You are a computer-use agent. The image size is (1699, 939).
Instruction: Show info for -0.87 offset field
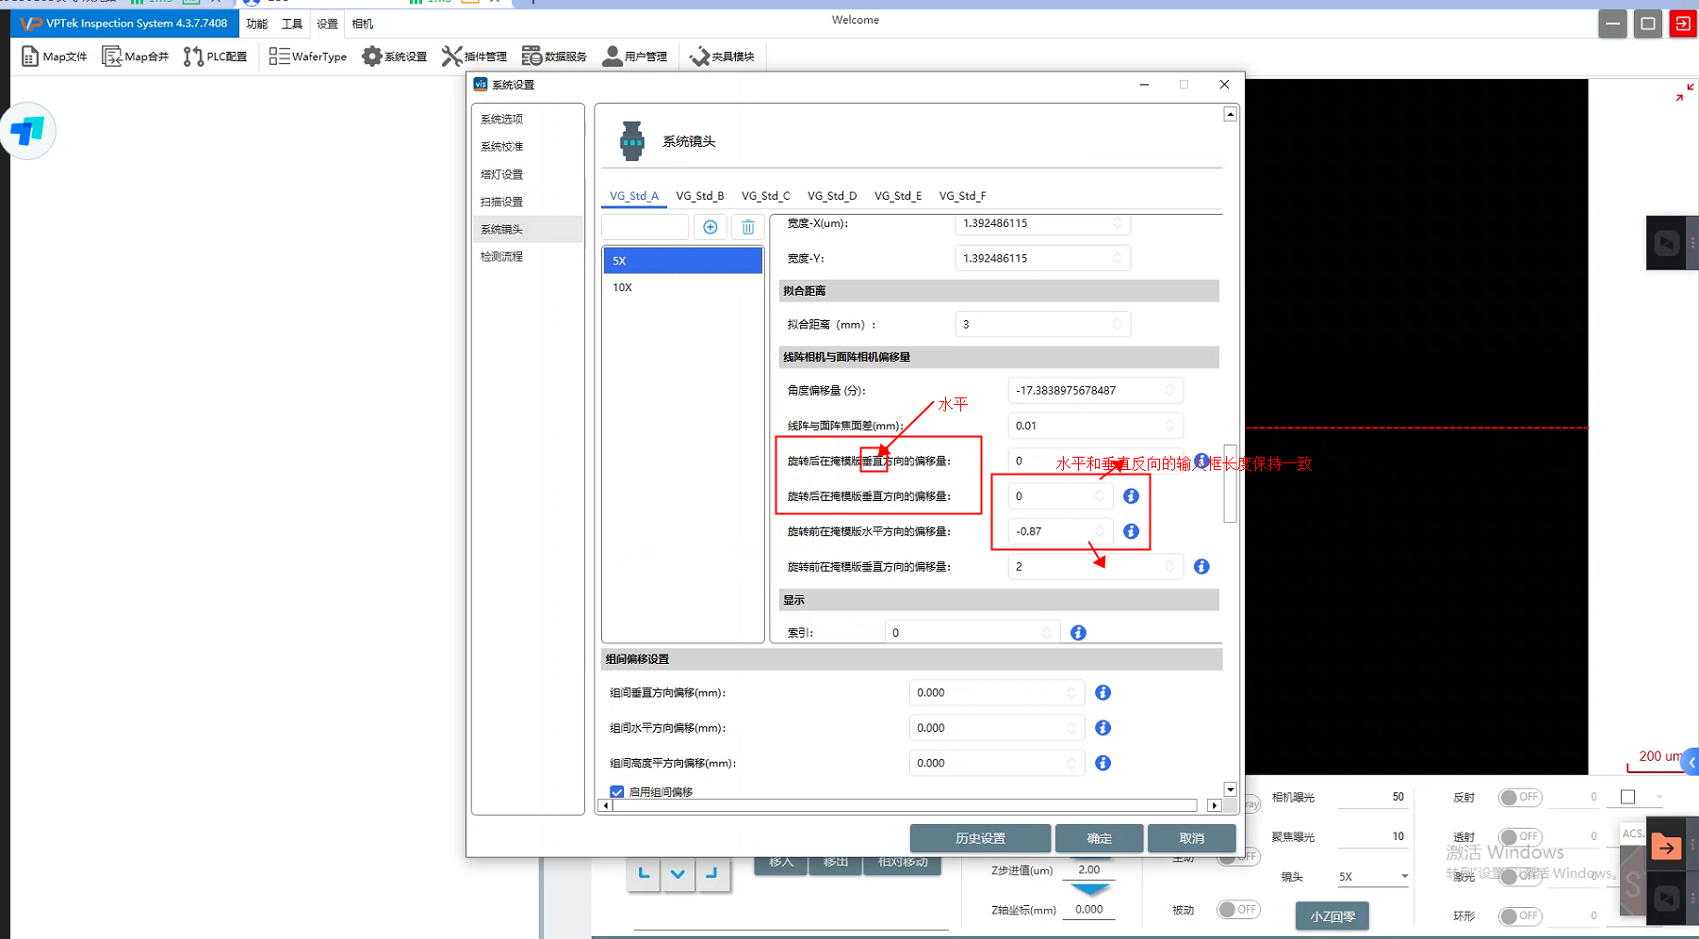pyautogui.click(x=1132, y=531)
